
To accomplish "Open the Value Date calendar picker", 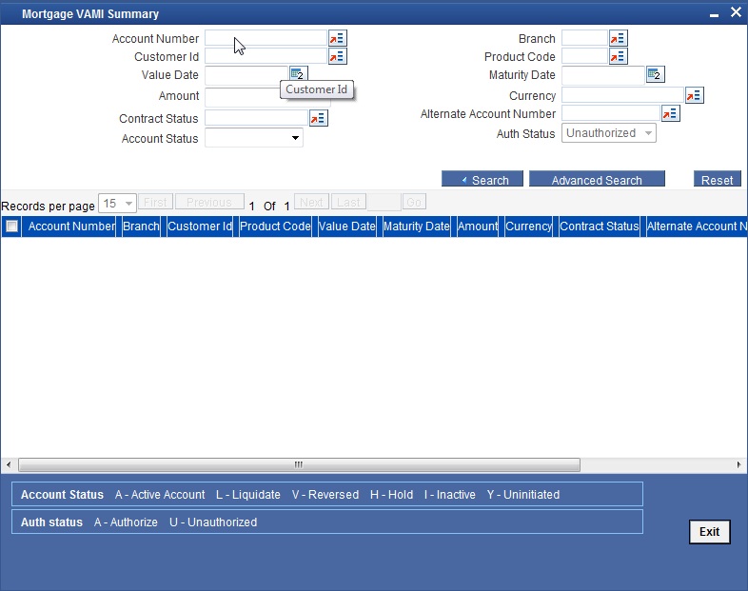I will pos(299,74).
